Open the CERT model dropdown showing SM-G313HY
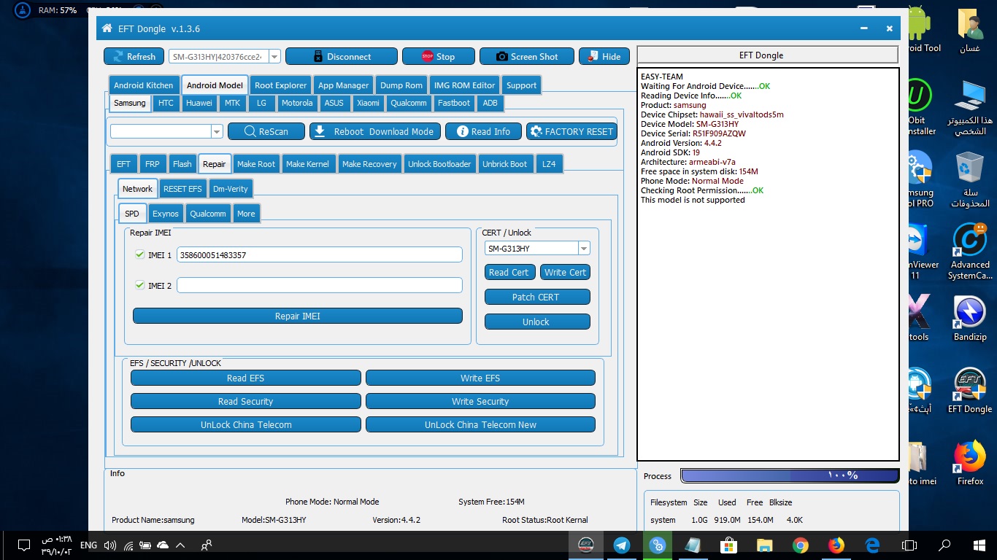 coord(583,249)
